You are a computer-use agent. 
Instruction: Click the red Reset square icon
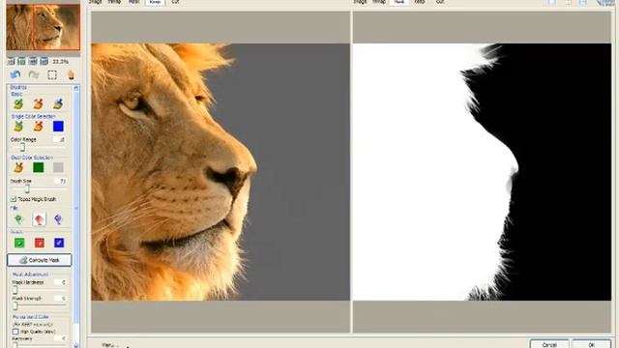[39, 243]
